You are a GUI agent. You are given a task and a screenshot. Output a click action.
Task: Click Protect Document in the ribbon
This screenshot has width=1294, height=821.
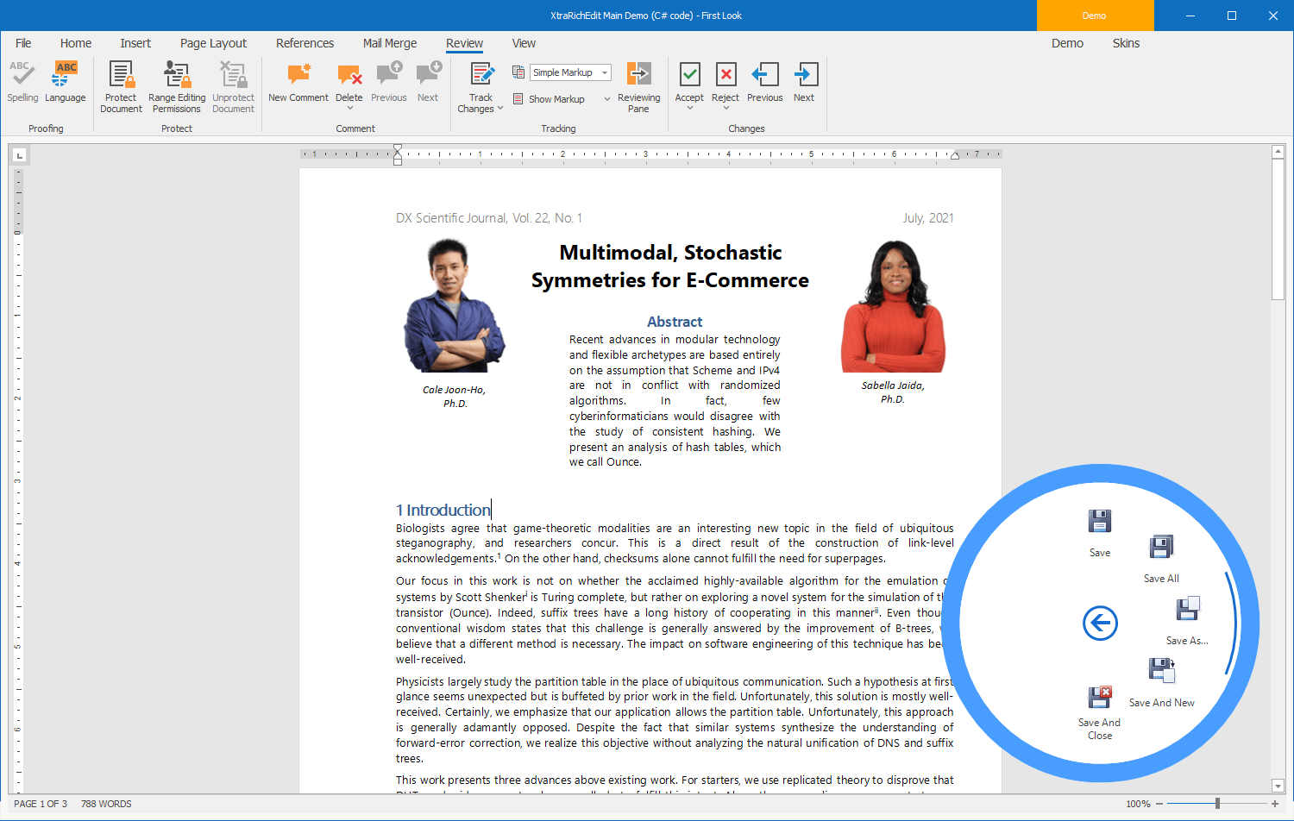point(120,86)
